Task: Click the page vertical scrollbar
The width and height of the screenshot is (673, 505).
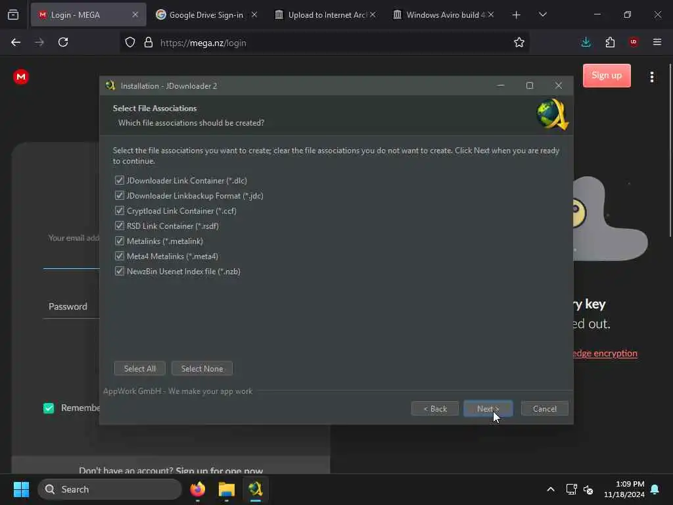Action: click(x=670, y=151)
